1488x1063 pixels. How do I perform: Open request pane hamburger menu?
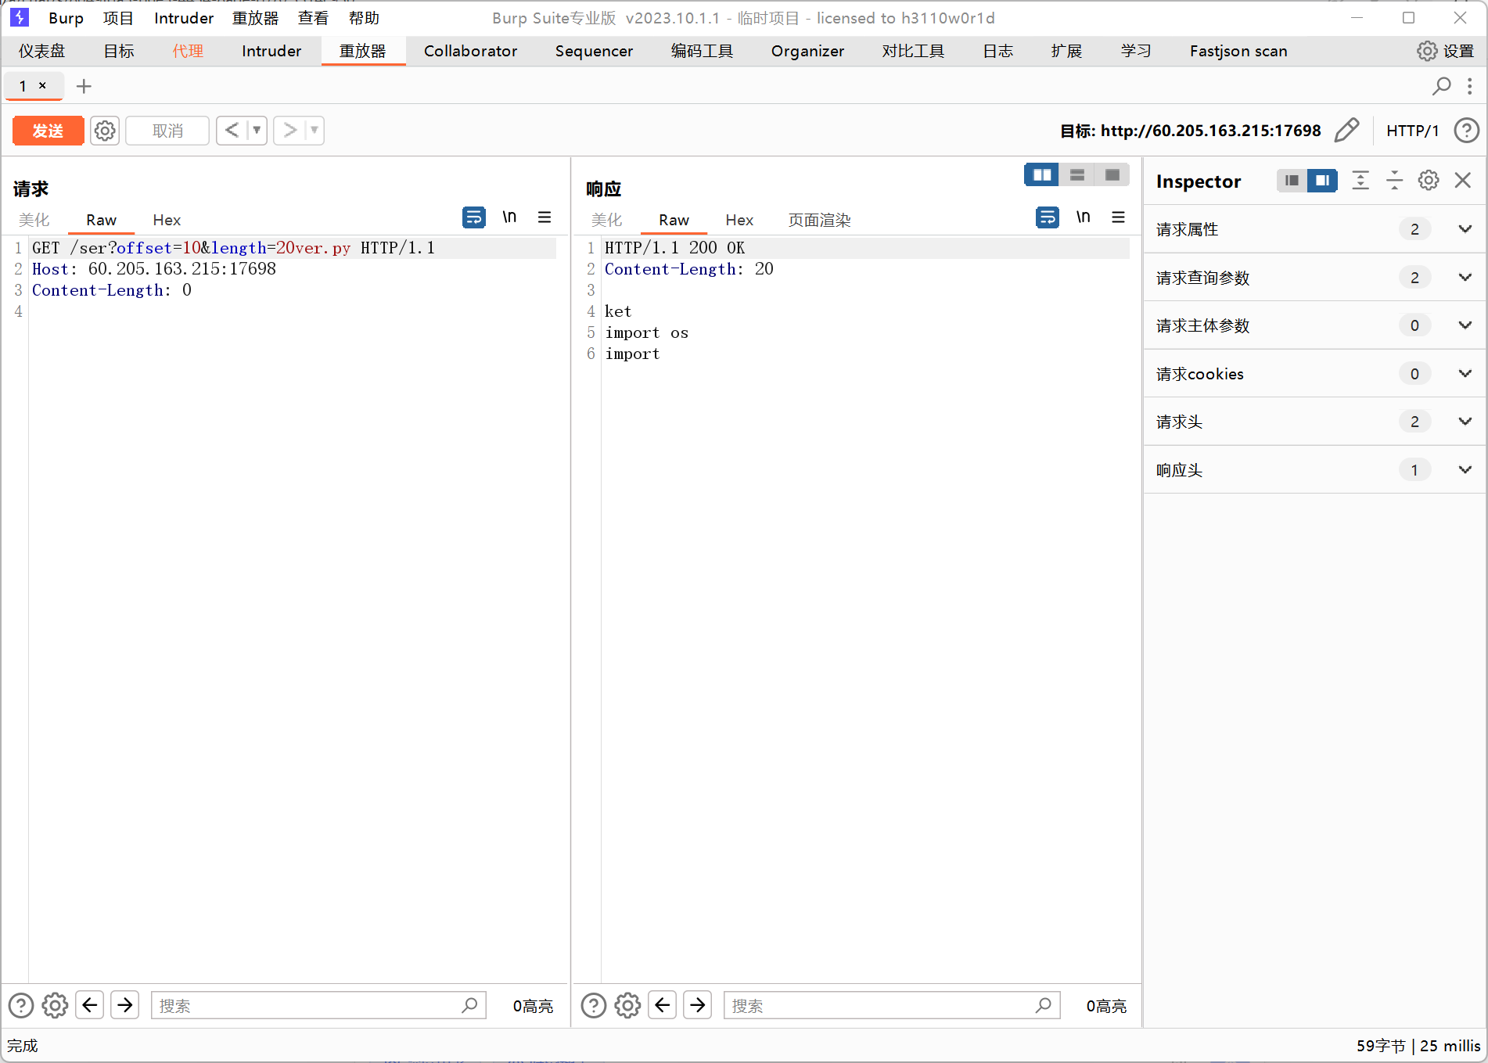pos(545,217)
